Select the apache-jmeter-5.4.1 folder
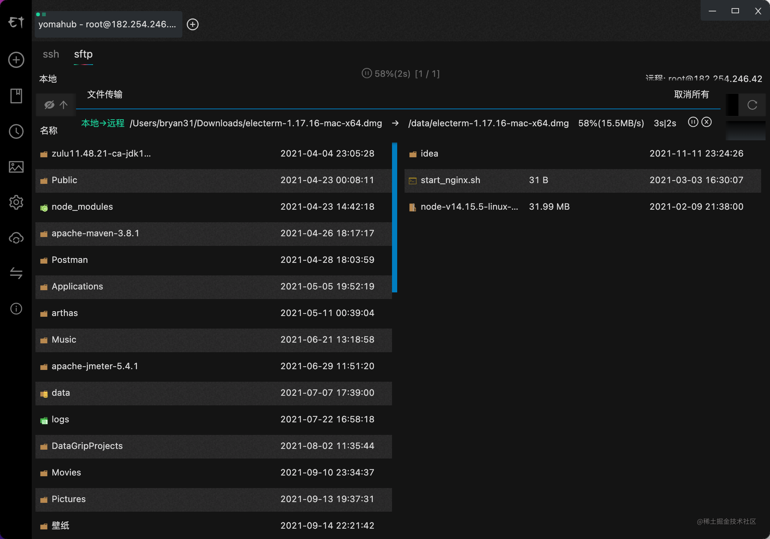 [214, 366]
